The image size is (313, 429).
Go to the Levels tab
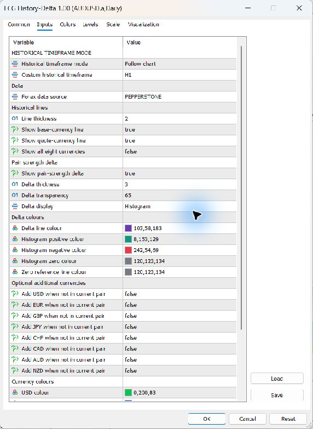pyautogui.click(x=90, y=24)
